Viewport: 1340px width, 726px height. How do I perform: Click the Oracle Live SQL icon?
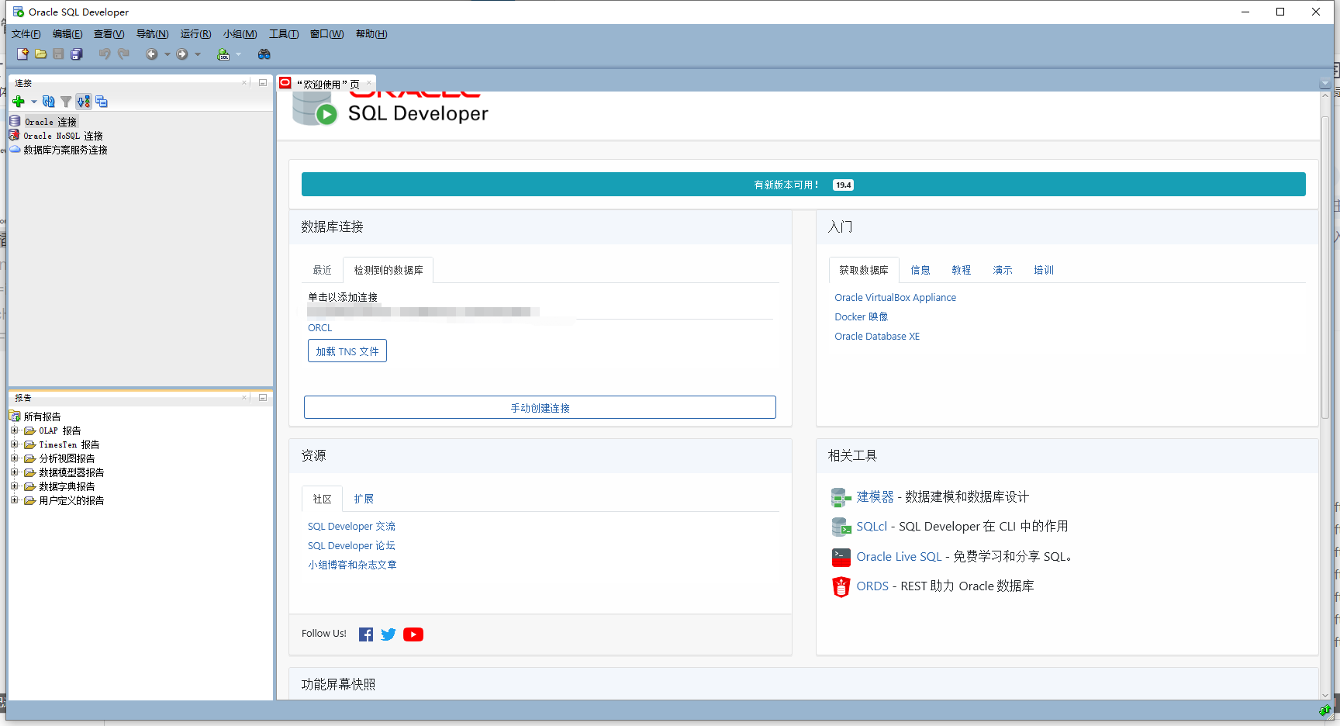point(841,557)
